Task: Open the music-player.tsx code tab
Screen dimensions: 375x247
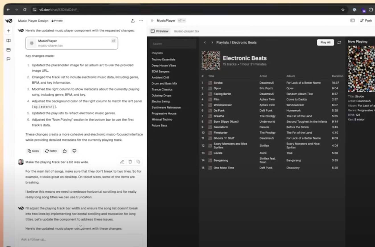Action: pyautogui.click(x=187, y=31)
